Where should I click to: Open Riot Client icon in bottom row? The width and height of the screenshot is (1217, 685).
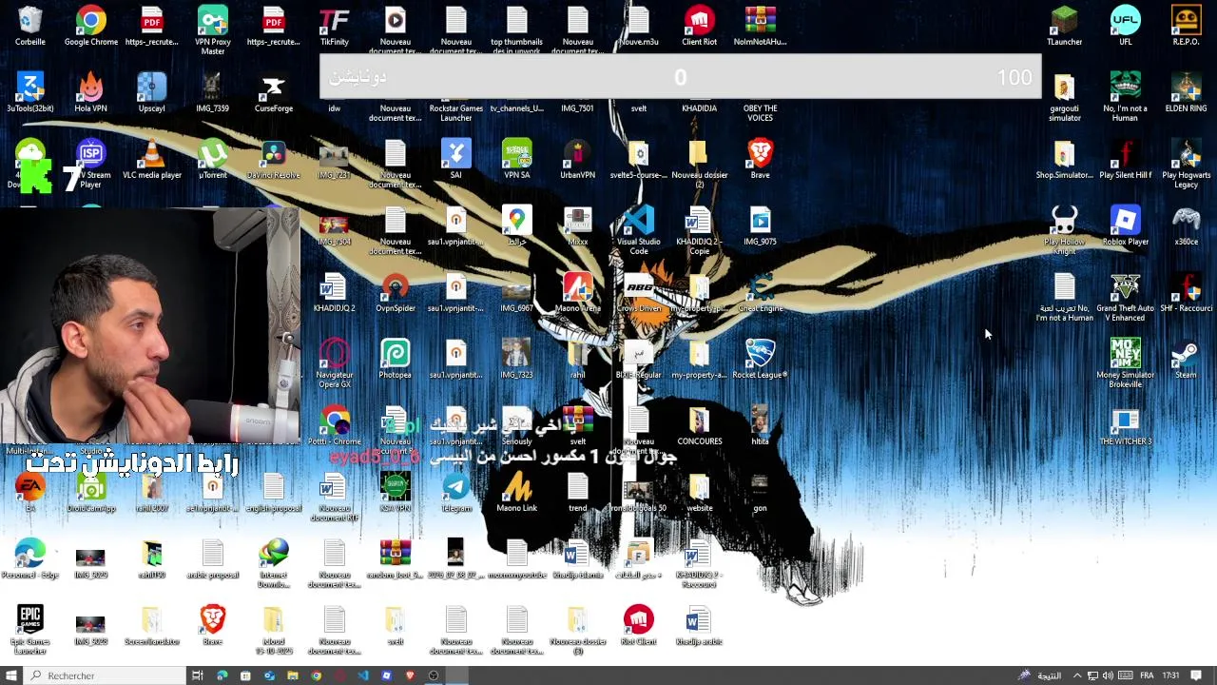[639, 625]
